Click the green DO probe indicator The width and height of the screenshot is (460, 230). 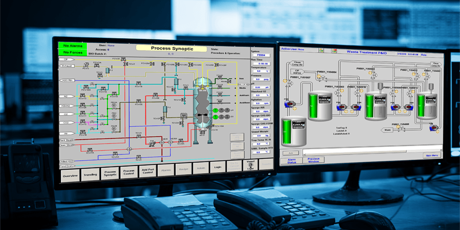pos(215,117)
